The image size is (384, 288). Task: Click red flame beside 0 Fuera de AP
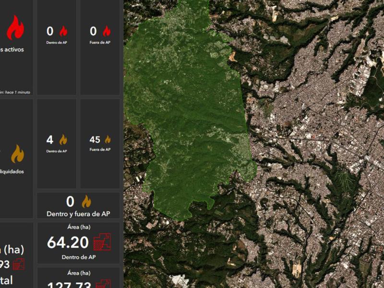tap(107, 32)
